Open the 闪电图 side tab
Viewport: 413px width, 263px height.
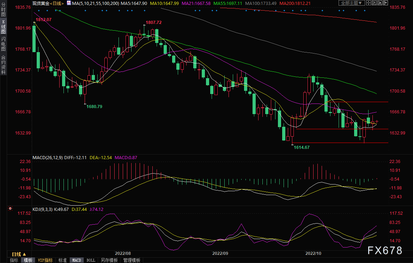[x=3, y=44]
